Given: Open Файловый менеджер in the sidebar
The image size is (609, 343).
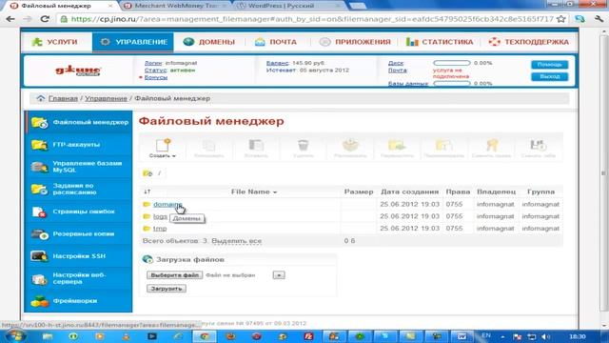Looking at the screenshot, I should 79,122.
